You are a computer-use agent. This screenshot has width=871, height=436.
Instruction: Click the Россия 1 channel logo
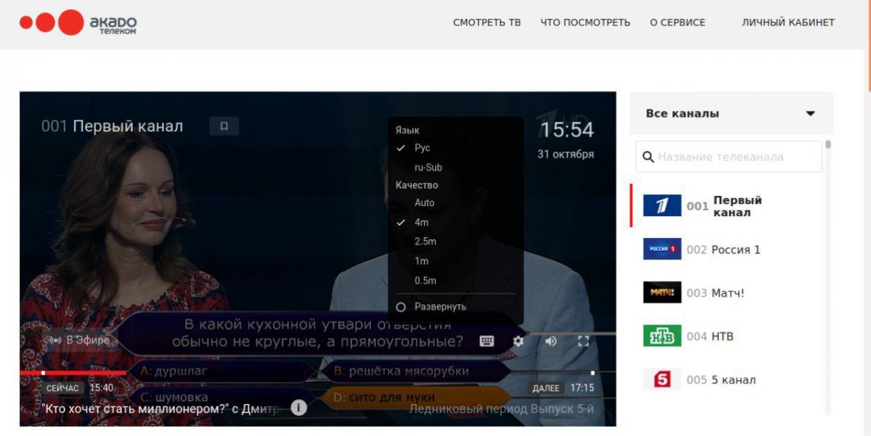[x=662, y=250]
